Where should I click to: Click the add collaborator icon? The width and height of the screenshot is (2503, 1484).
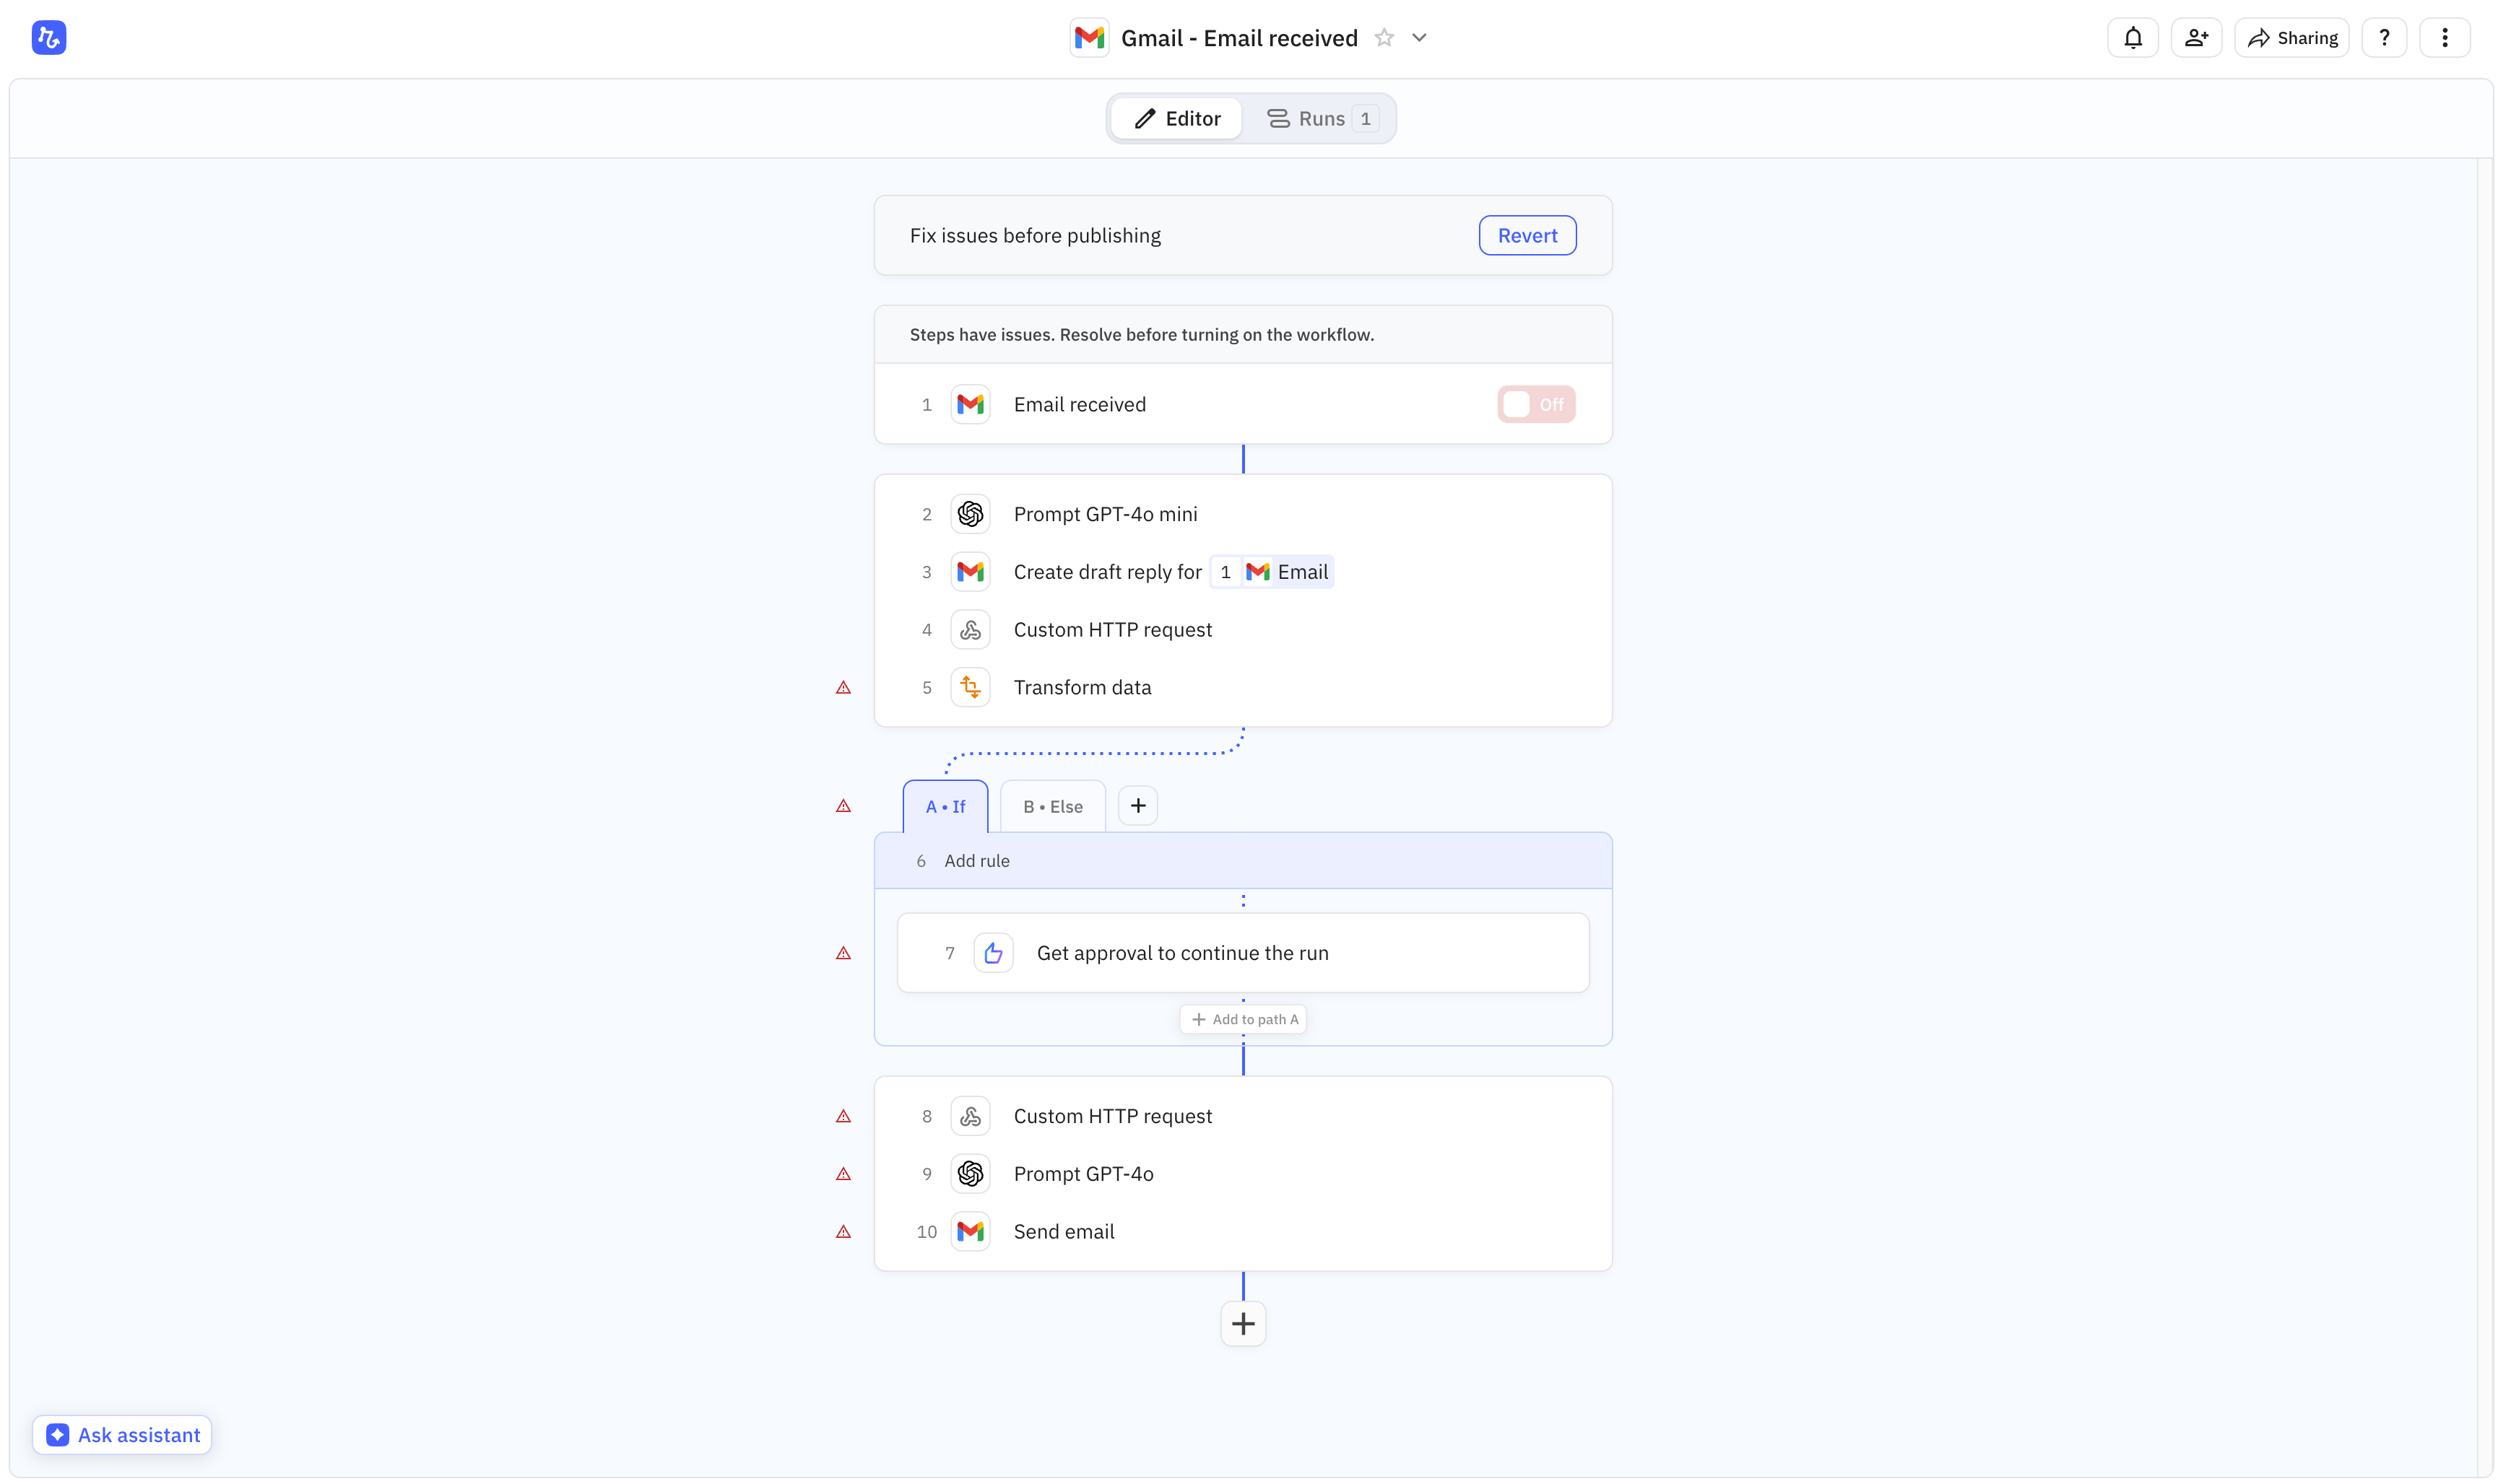[2196, 38]
